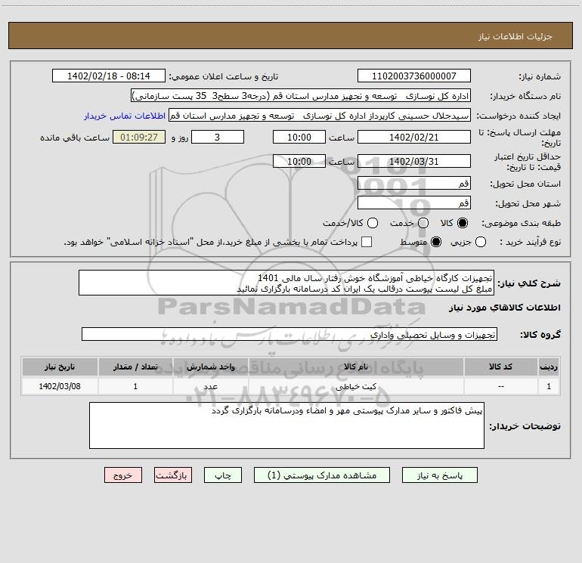The width and height of the screenshot is (582, 563).
Task: Open the اطلاعات تماس خریدار link
Action: 125,116
